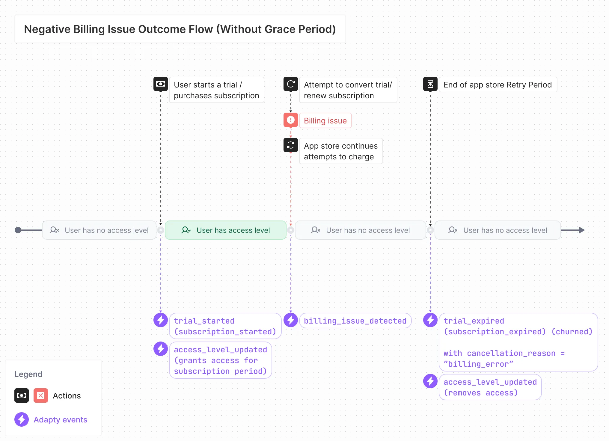Click the lightning icon next to billing_issue_detected
Screen dimensions: 609x441
[290, 320]
